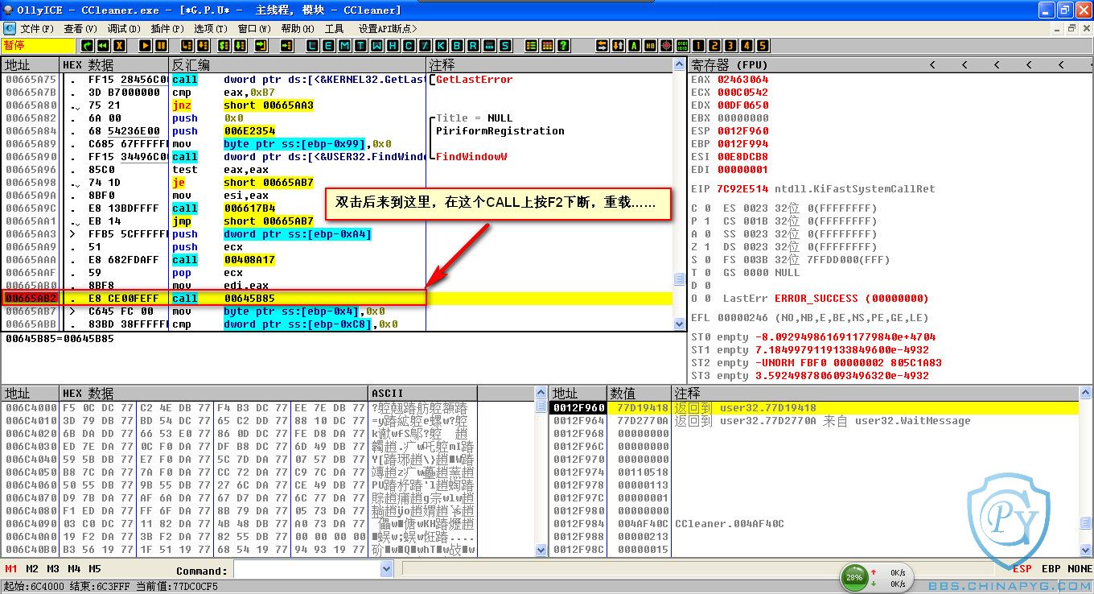Click the M5 memory button in status bar

click(x=95, y=569)
